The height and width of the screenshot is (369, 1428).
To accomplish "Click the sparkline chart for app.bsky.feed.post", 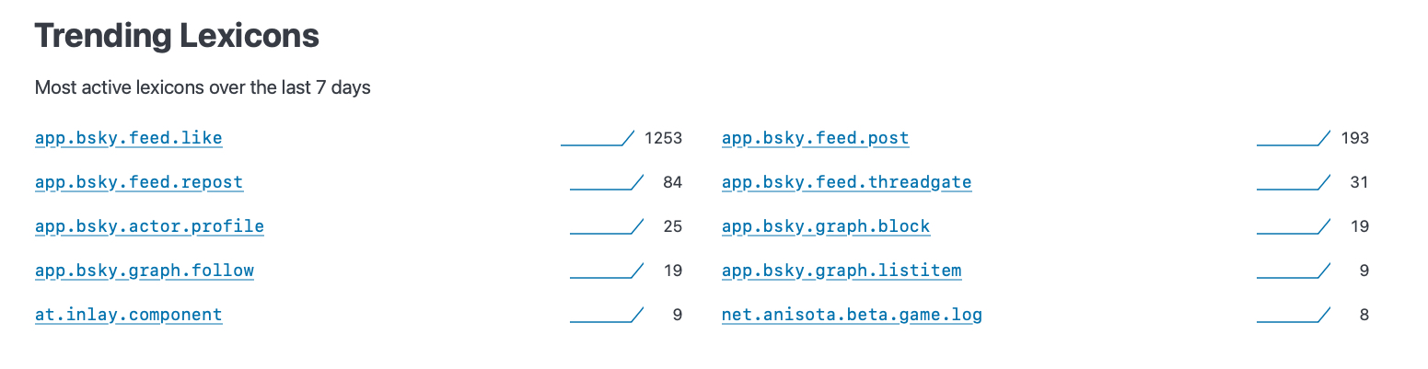I will [1294, 139].
